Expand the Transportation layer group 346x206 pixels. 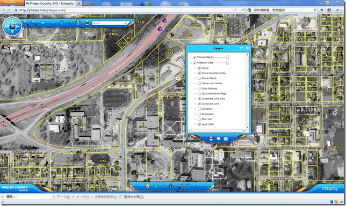190,57
